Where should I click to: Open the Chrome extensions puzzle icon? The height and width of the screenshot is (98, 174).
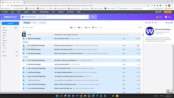(166, 5)
